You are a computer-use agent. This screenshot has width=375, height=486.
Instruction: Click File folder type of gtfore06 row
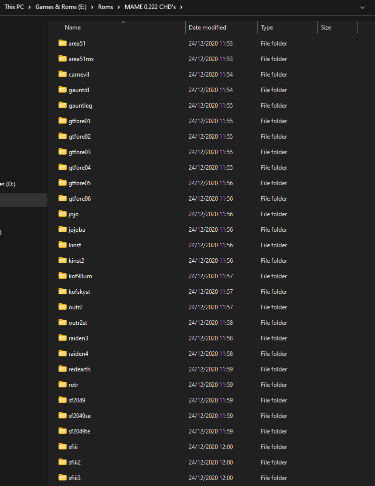274,199
